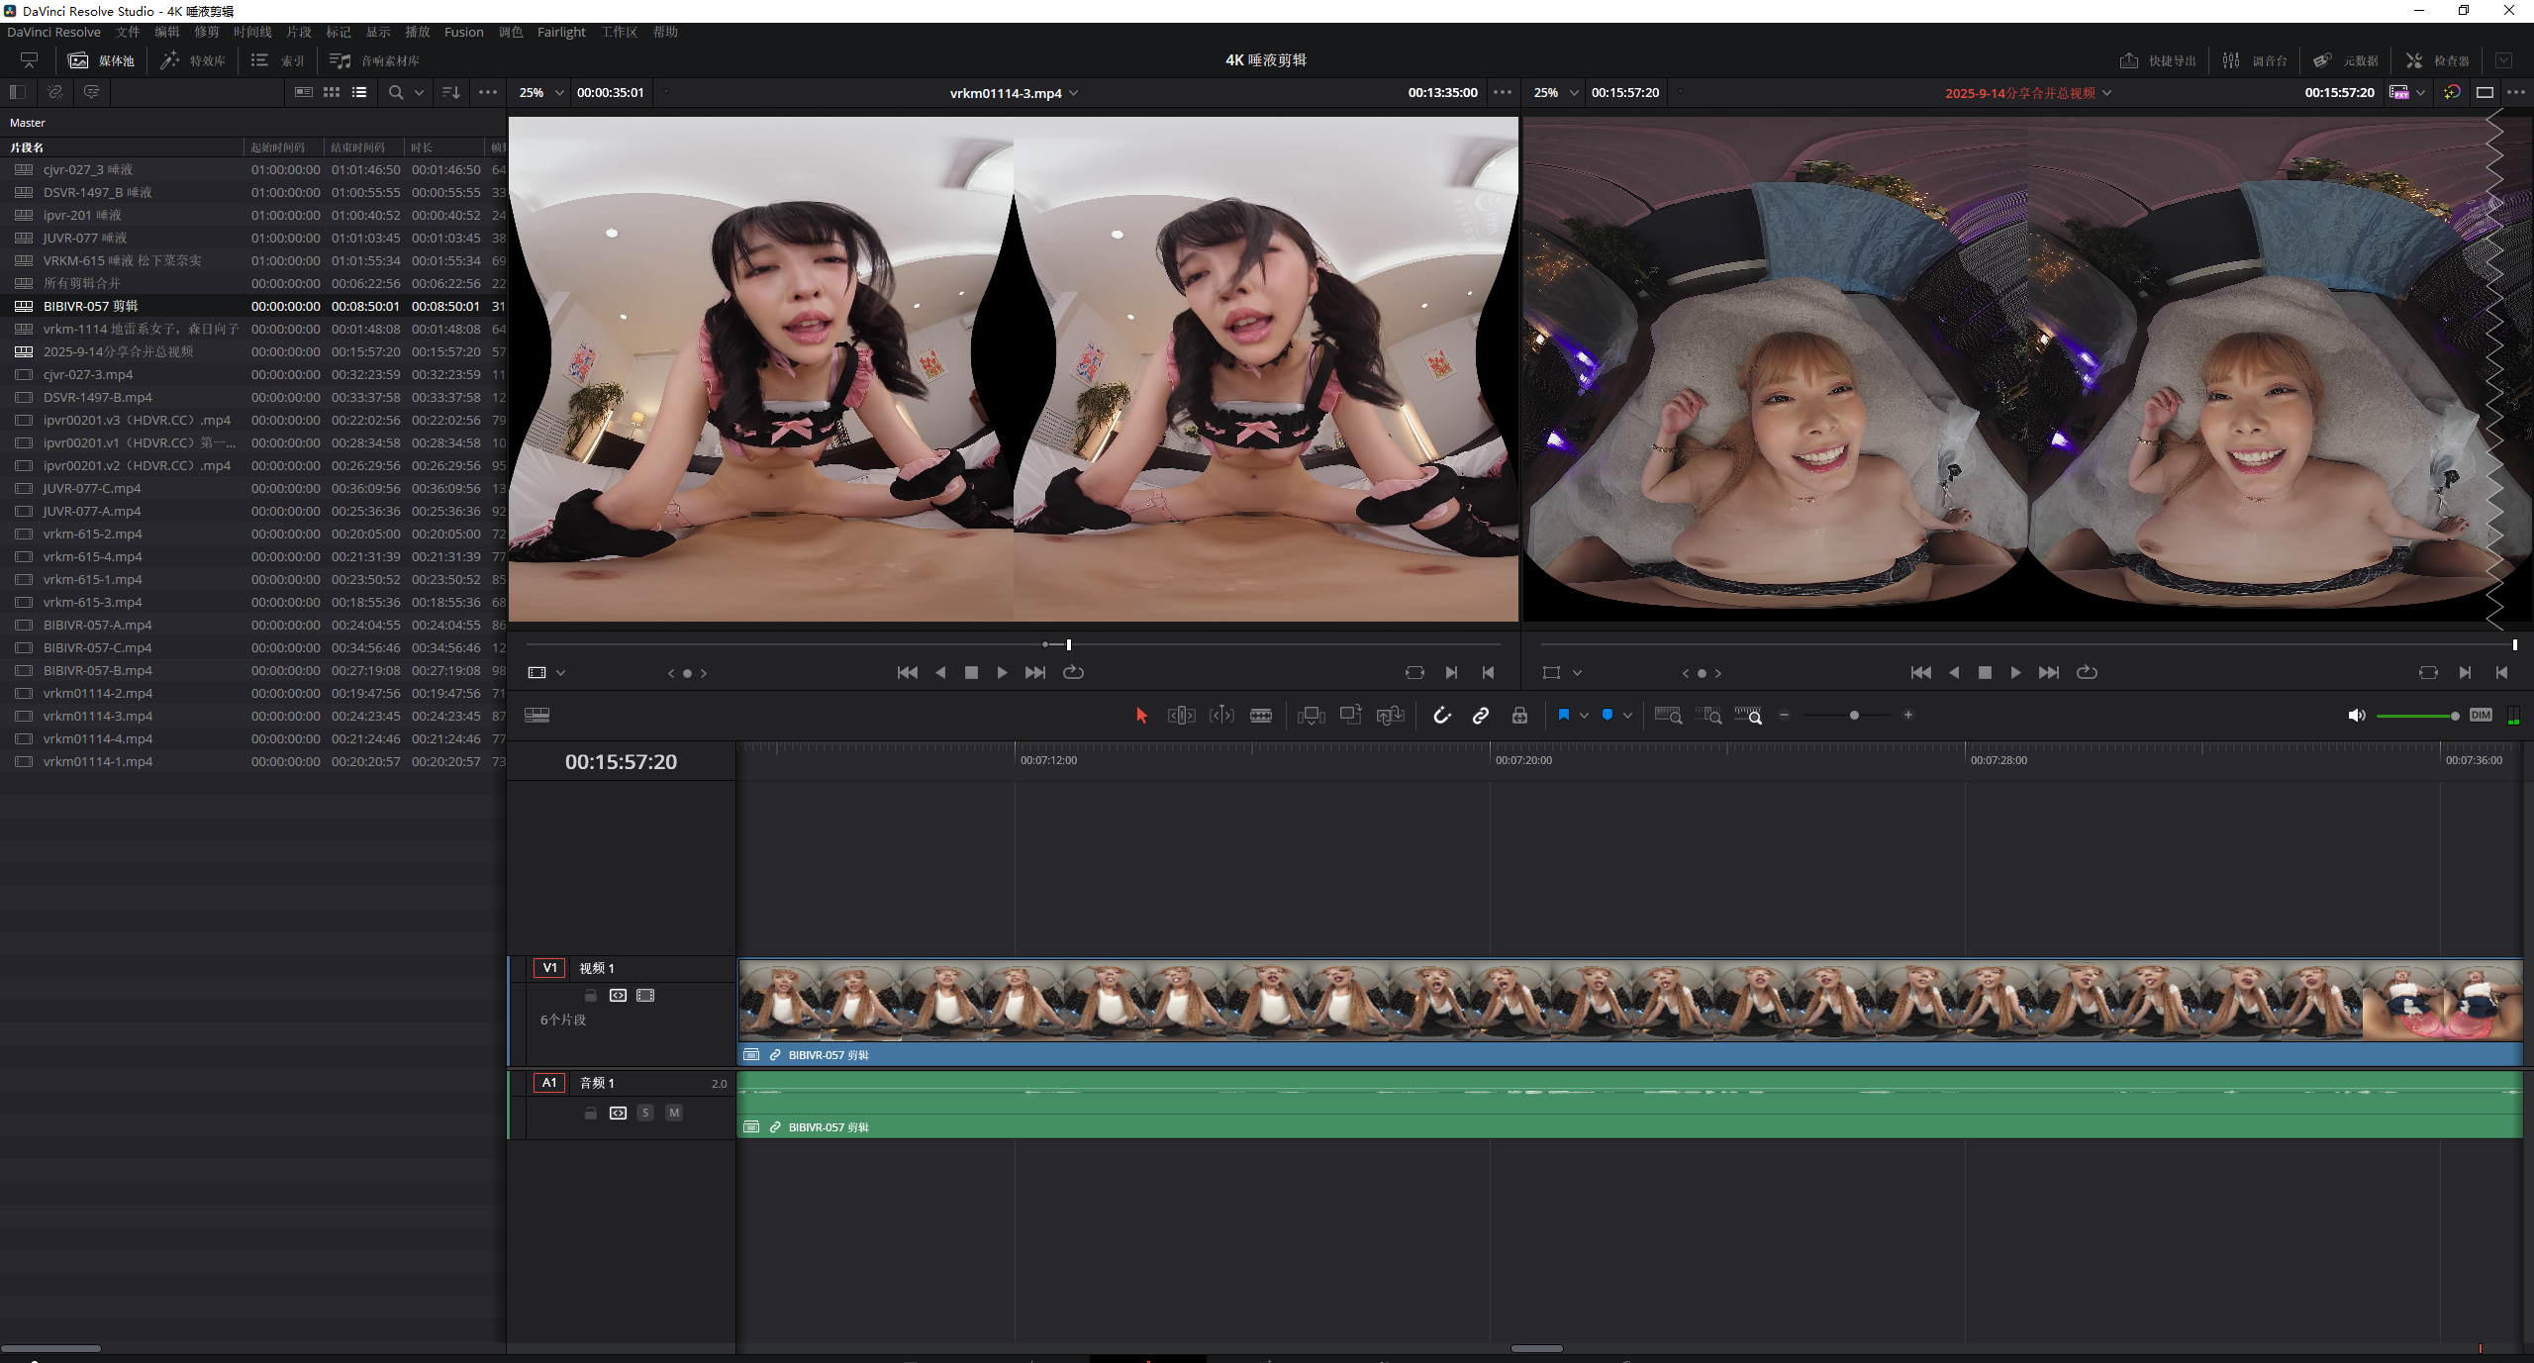Expand the flag color dropdown arrow

click(x=1584, y=715)
